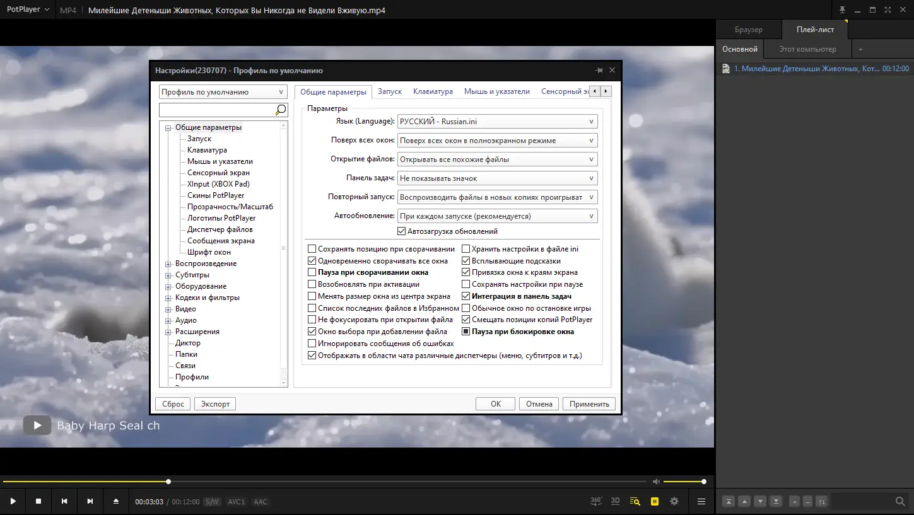Uncheck 'Одновременно сворачивать все окна'
Image resolution: width=914 pixels, height=515 pixels.
312,261
